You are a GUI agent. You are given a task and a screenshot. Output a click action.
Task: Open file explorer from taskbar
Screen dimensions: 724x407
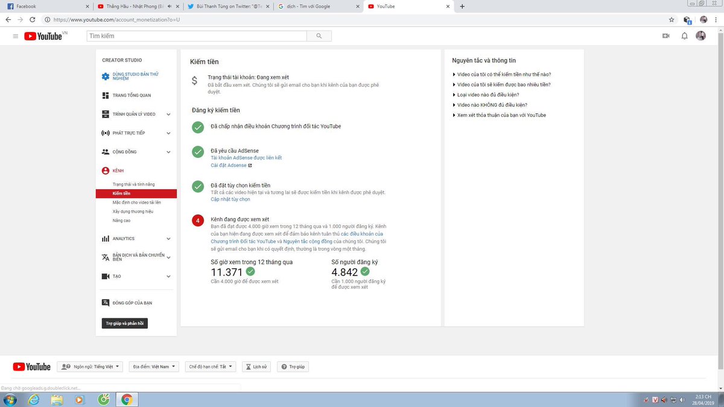(57, 399)
